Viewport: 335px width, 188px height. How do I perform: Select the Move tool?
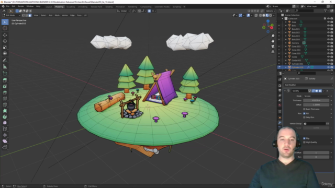5,35
